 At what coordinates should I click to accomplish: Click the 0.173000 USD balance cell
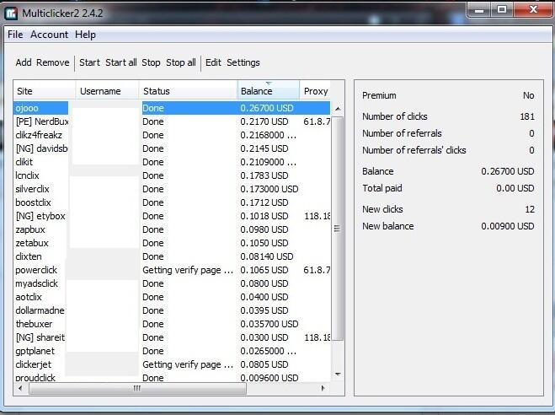269,189
